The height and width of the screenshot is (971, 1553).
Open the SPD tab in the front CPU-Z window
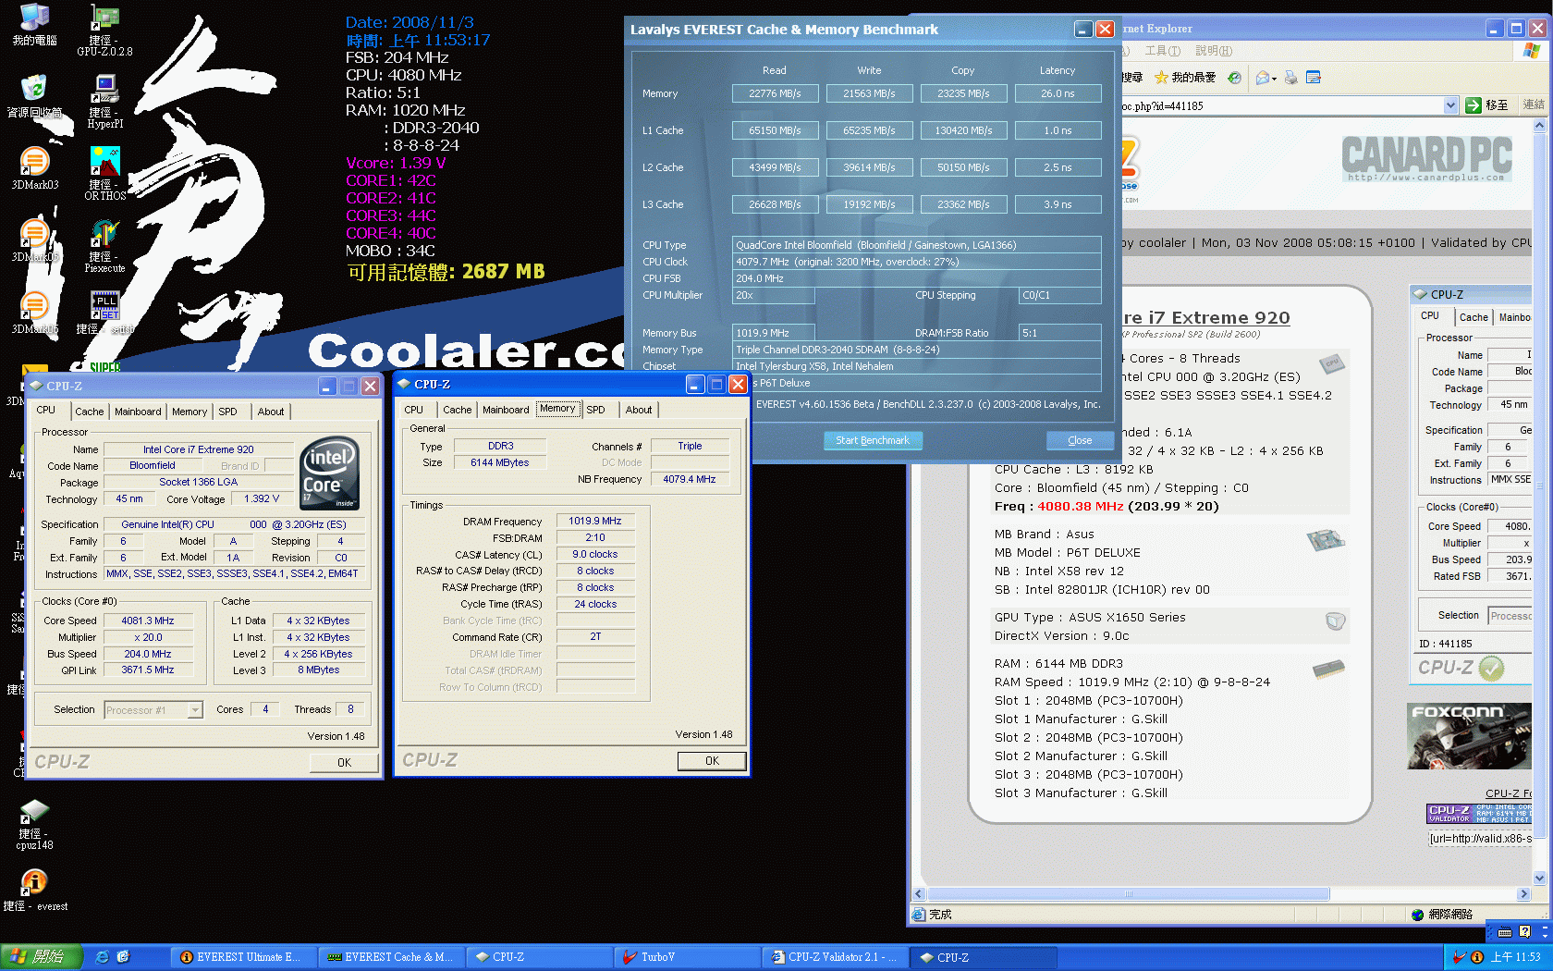tap(596, 410)
